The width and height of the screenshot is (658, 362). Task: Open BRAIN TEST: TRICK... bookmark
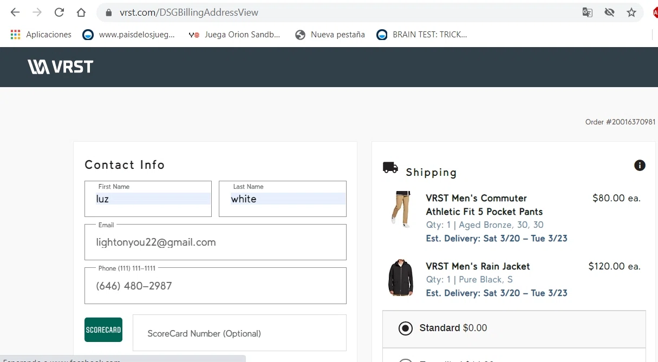(x=422, y=35)
